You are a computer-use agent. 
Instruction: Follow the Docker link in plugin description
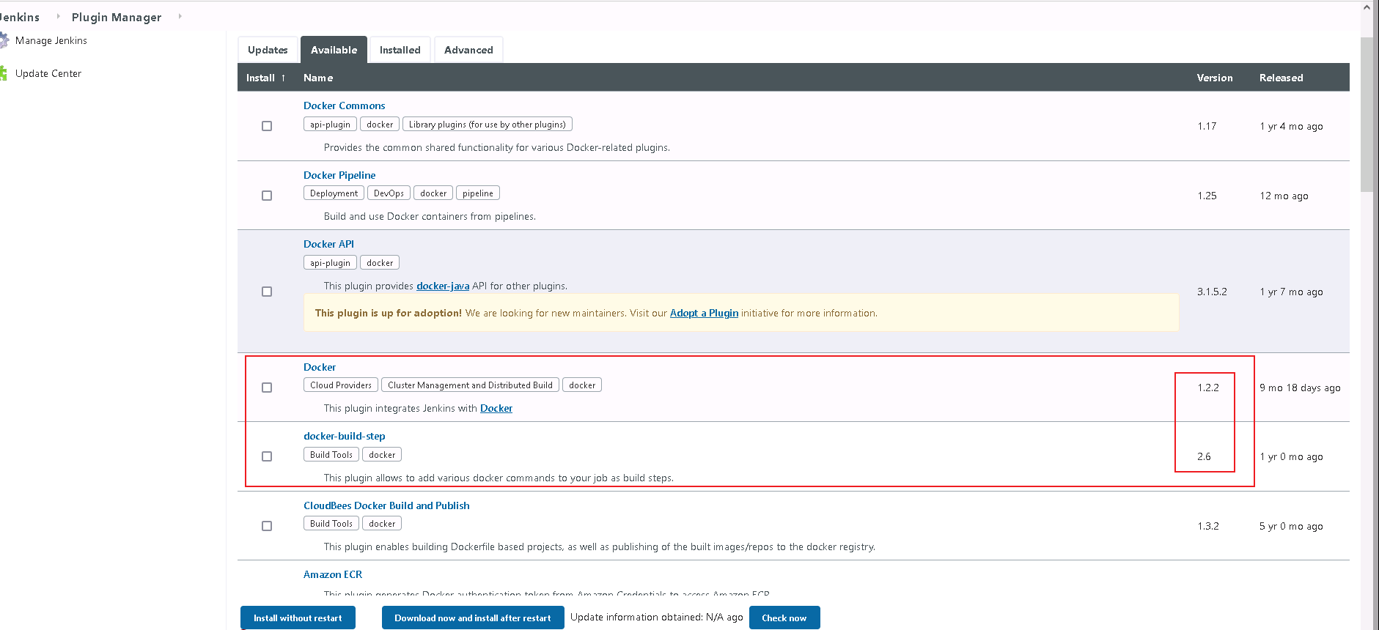click(496, 408)
